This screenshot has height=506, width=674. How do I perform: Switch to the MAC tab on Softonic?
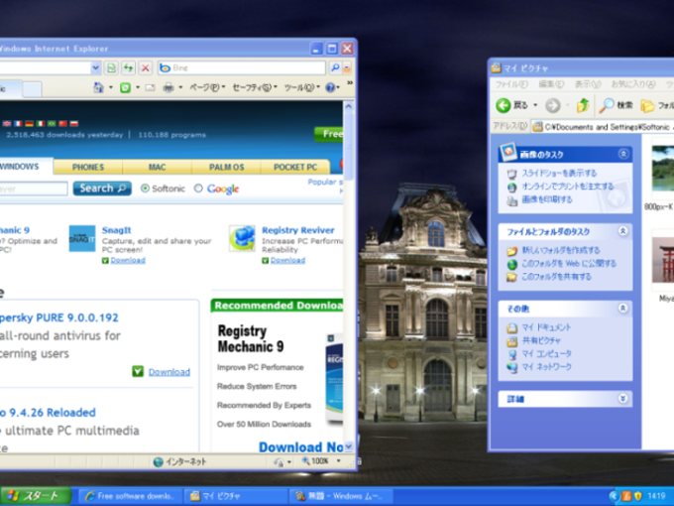[157, 167]
